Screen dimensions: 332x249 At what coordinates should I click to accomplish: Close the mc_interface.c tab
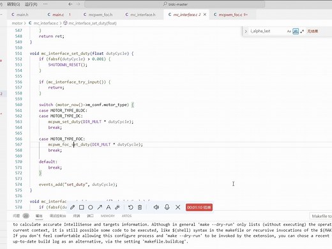[205, 15]
